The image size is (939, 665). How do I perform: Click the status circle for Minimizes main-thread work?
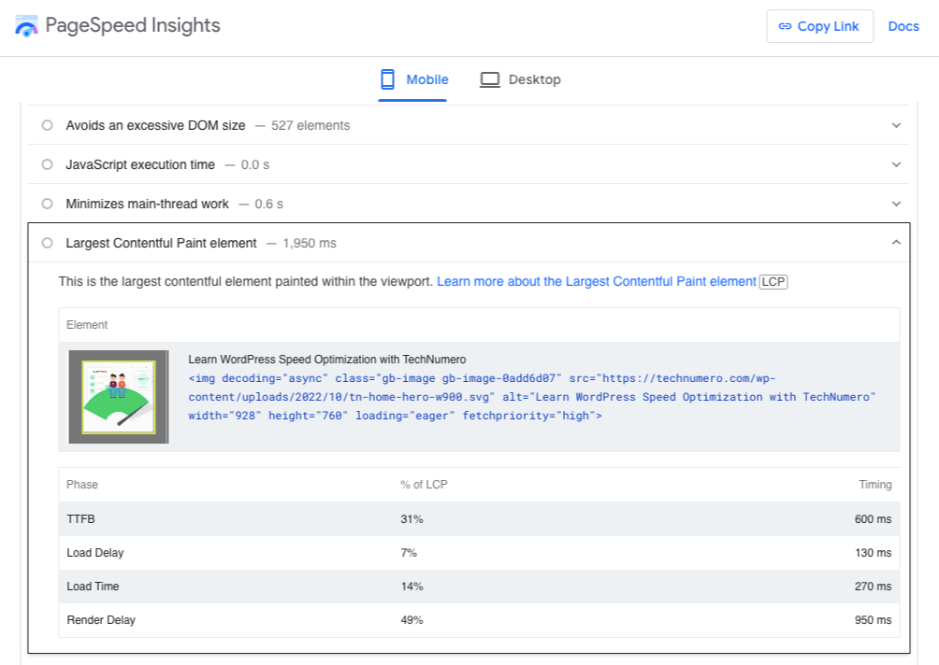coord(47,204)
